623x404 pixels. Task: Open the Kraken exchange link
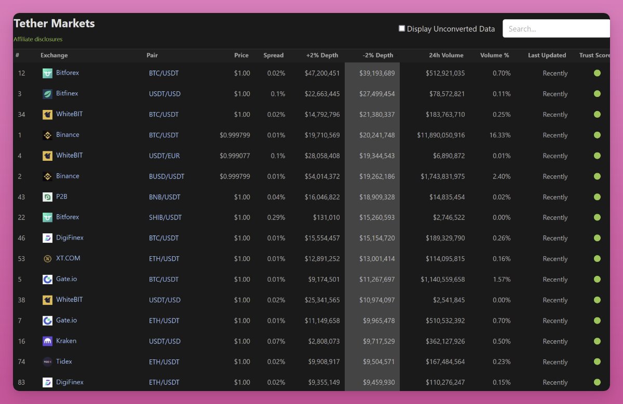pyautogui.click(x=66, y=341)
